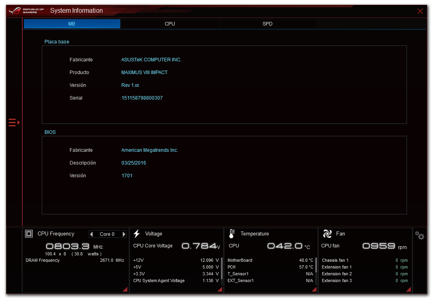Click the Voltage lightning bolt icon
The width and height of the screenshot is (434, 300).
pos(137,234)
